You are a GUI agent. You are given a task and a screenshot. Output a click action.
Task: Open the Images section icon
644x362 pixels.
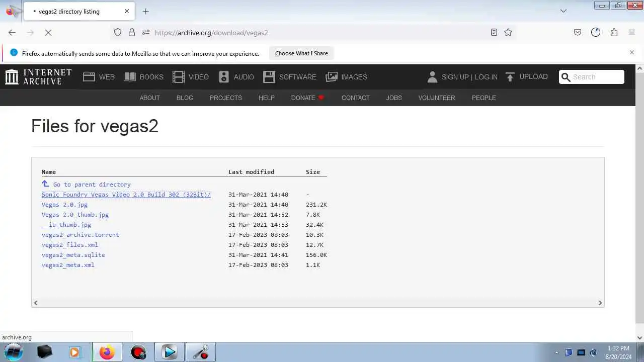332,77
